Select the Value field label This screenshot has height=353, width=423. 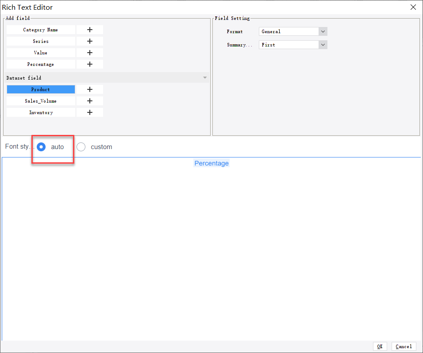click(x=41, y=53)
